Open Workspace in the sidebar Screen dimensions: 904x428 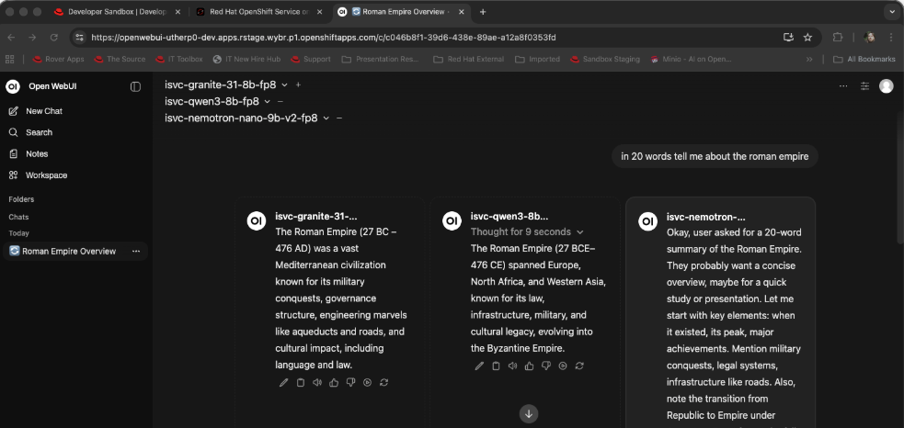(45, 175)
